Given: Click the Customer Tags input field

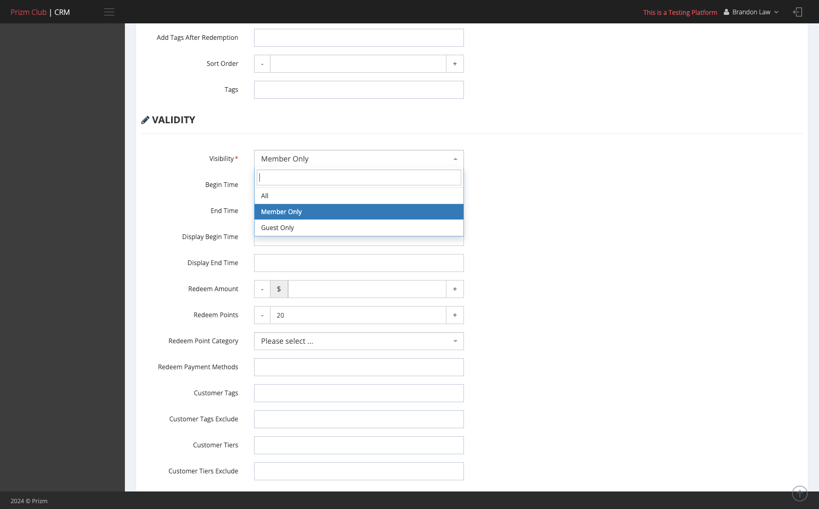Looking at the screenshot, I should point(359,393).
